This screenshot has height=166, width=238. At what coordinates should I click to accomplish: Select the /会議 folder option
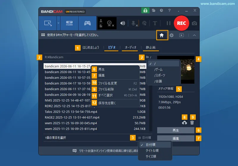(164, 81)
